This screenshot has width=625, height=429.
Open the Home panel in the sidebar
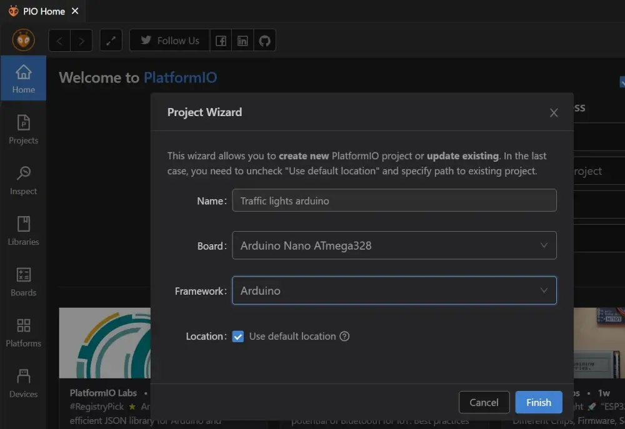click(23, 78)
